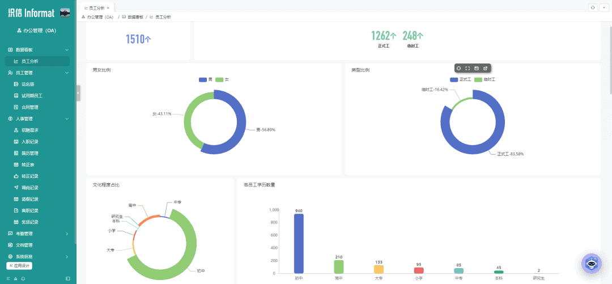612x284 pixels.
Task: Click the sidebar layout icon at the bottom right of the sidebar
Action: coord(69,278)
